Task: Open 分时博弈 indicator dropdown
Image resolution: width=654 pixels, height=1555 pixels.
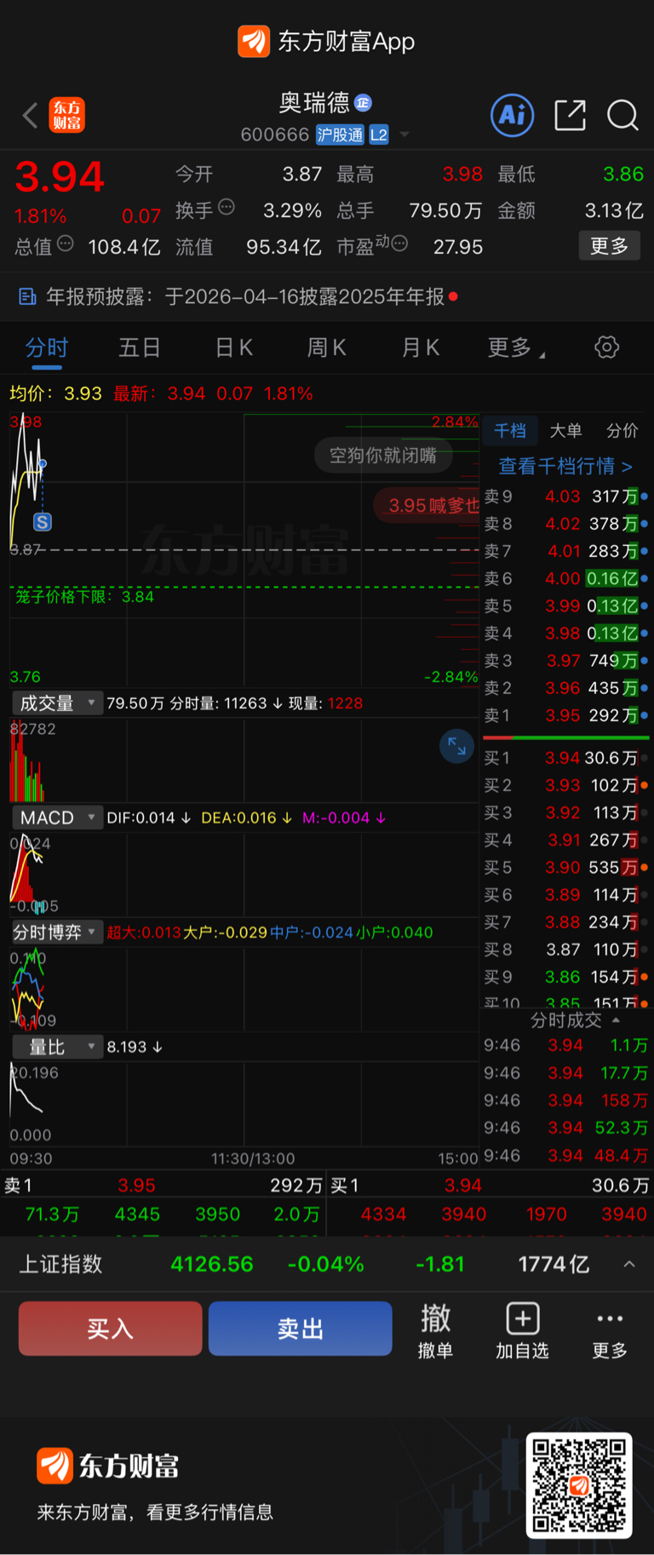Action: [x=56, y=932]
